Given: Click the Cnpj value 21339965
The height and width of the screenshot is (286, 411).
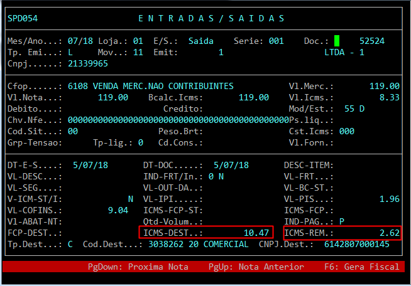Looking at the screenshot, I should tap(88, 63).
